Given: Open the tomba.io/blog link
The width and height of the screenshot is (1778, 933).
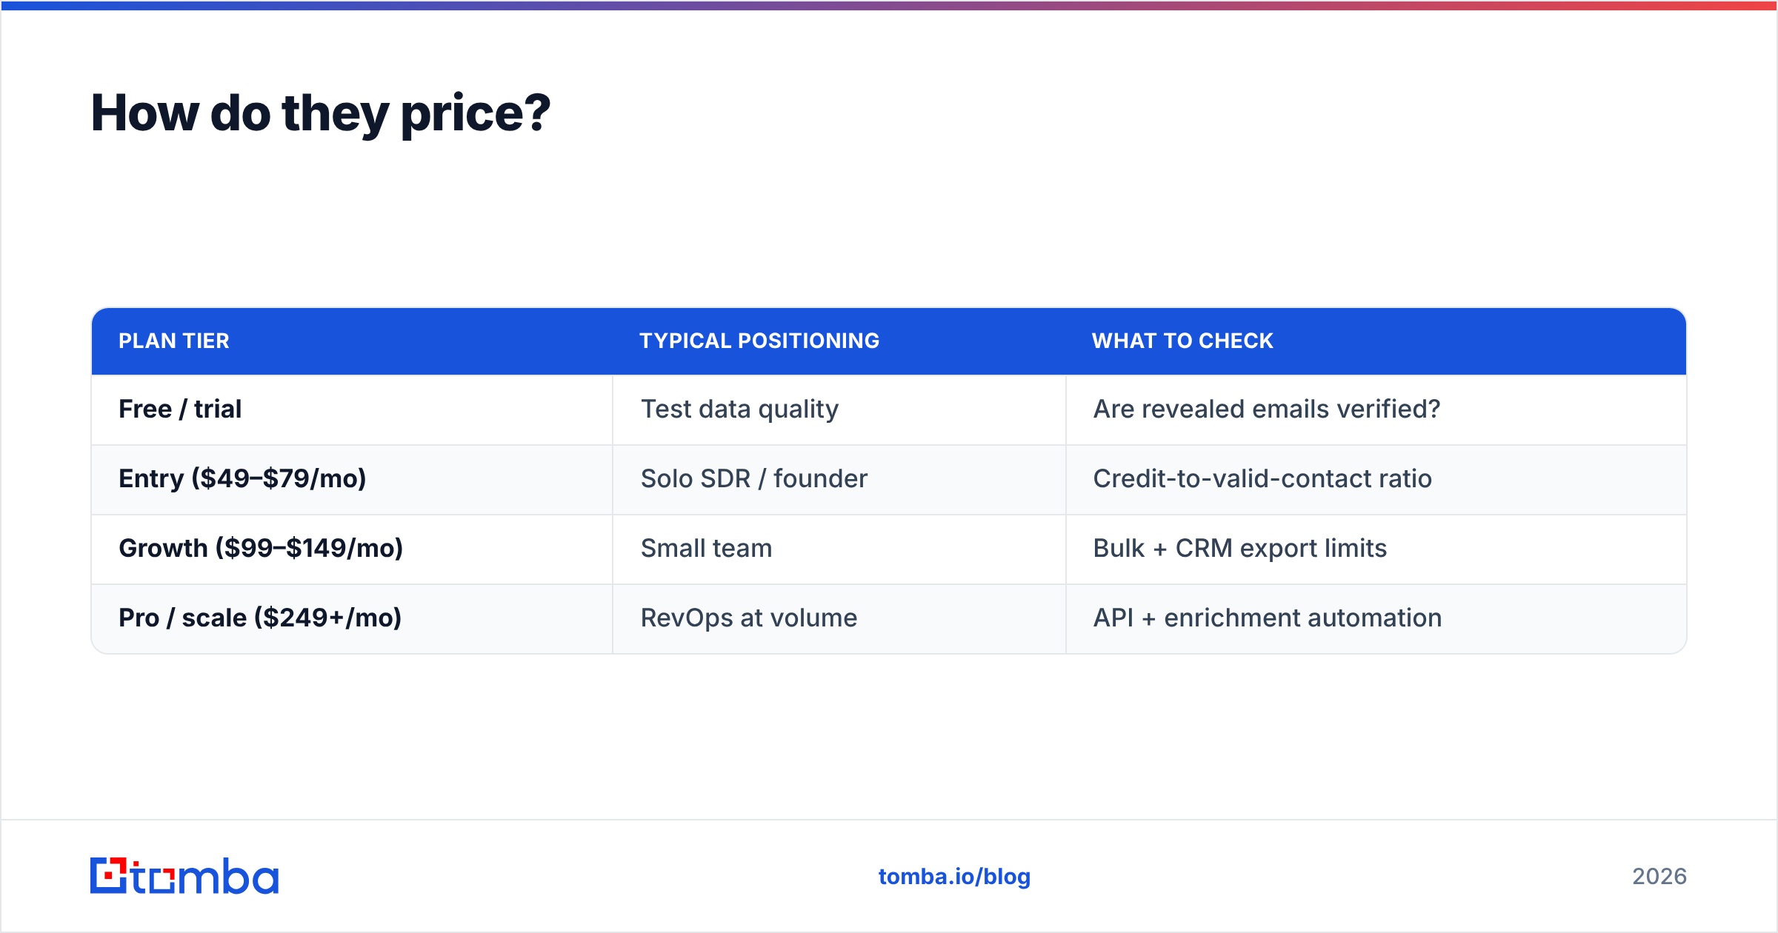Looking at the screenshot, I should [954, 877].
